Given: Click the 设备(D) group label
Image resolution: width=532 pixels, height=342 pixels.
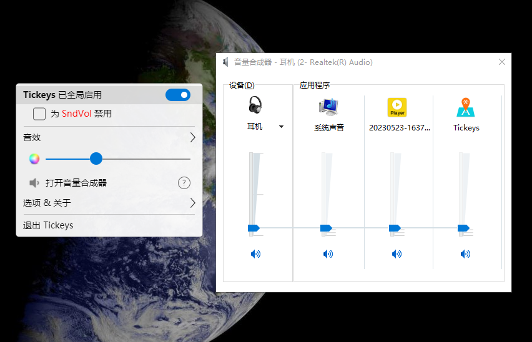Looking at the screenshot, I should click(x=242, y=85).
